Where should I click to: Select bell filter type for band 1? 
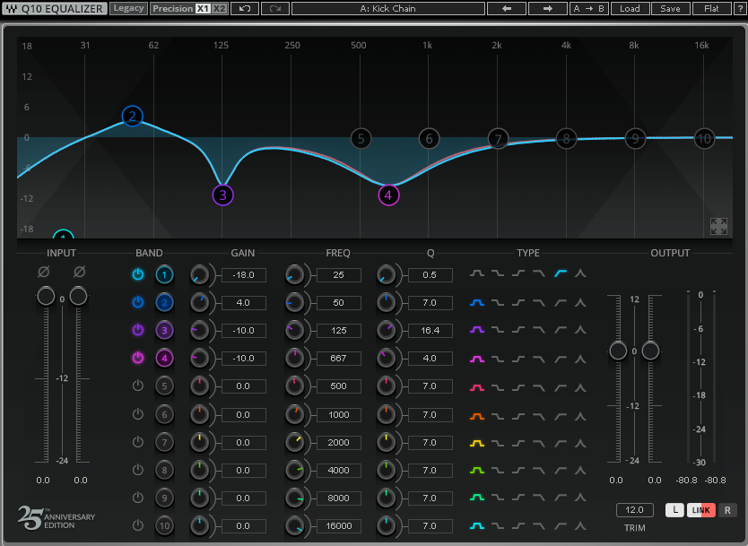point(477,273)
